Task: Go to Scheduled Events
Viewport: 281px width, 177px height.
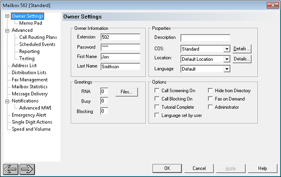Action: (37, 44)
